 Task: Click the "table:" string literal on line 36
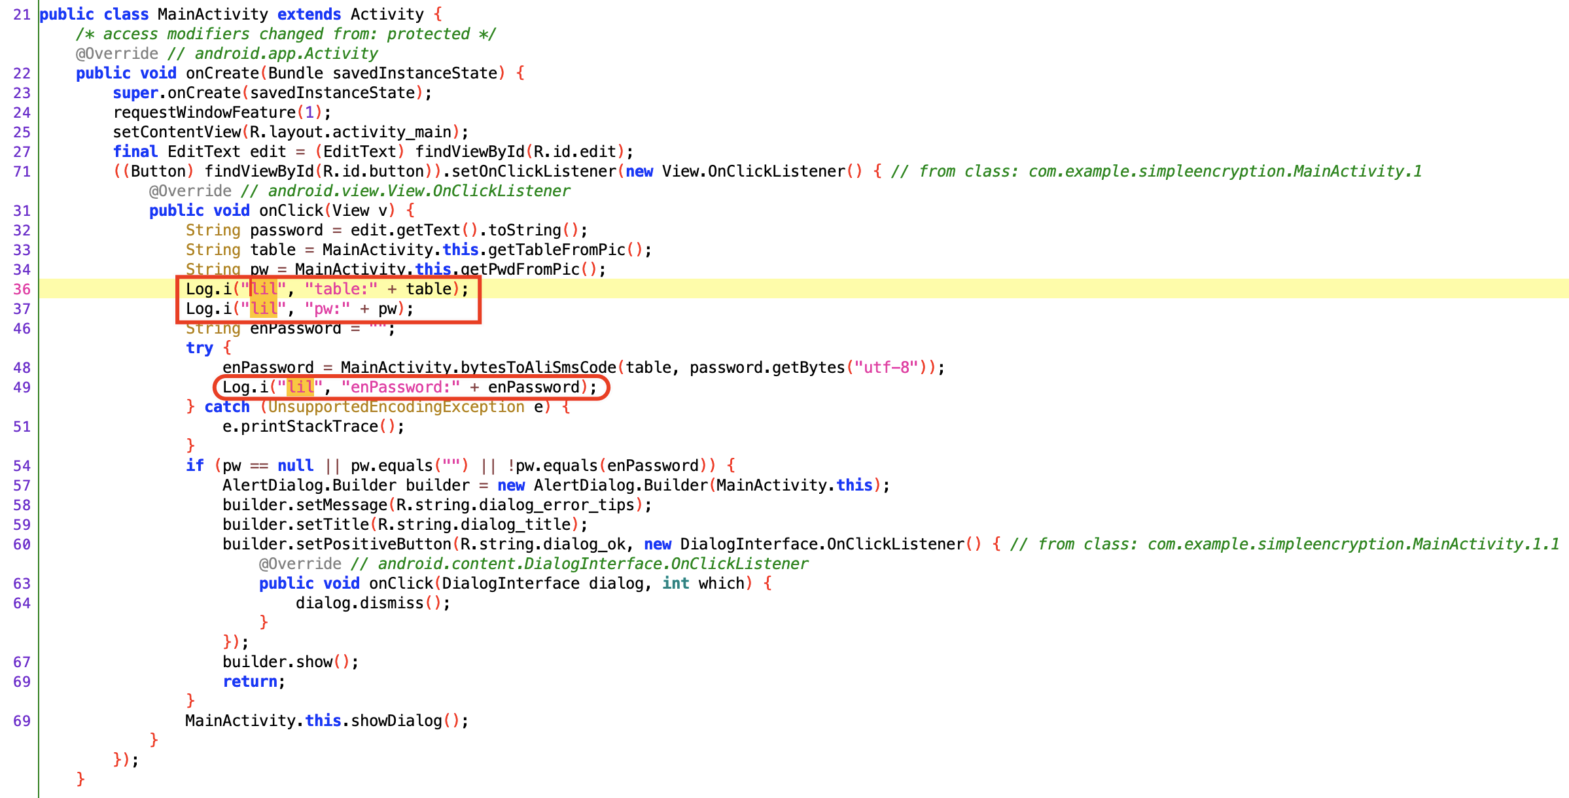(341, 289)
